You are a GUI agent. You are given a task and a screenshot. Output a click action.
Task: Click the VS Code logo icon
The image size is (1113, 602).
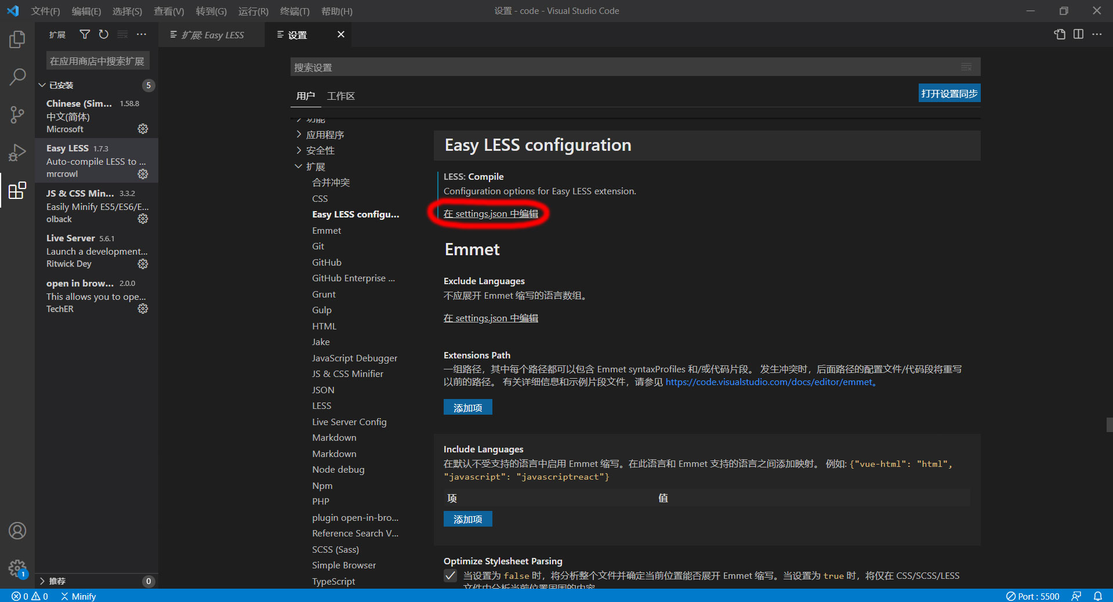coord(13,11)
